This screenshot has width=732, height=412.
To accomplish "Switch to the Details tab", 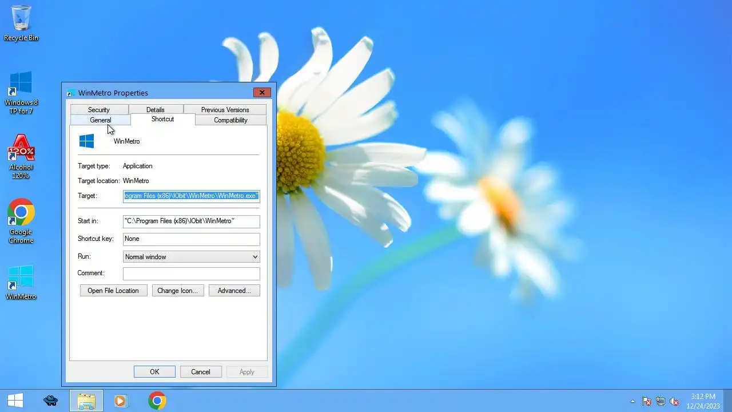I will (156, 109).
